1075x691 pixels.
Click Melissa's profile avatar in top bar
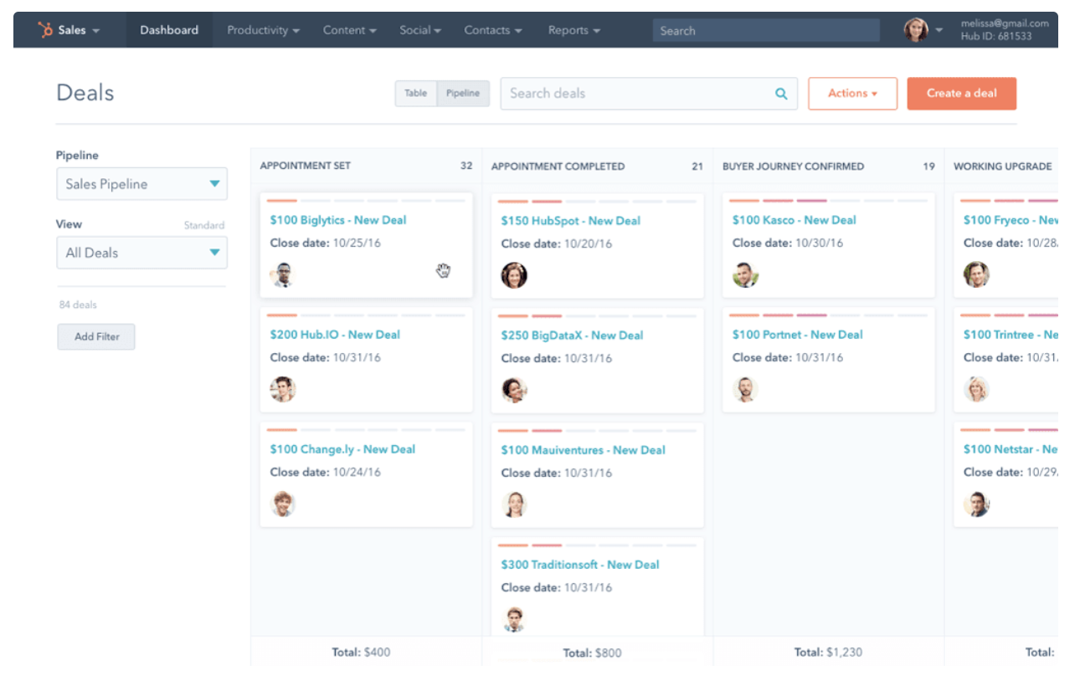pos(916,30)
